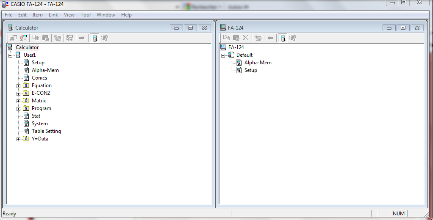Open the View menu
The height and width of the screenshot is (220, 433).
[x=69, y=15]
